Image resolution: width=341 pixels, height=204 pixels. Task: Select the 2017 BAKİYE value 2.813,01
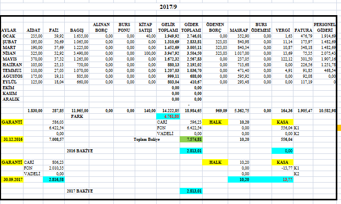click(x=191, y=191)
